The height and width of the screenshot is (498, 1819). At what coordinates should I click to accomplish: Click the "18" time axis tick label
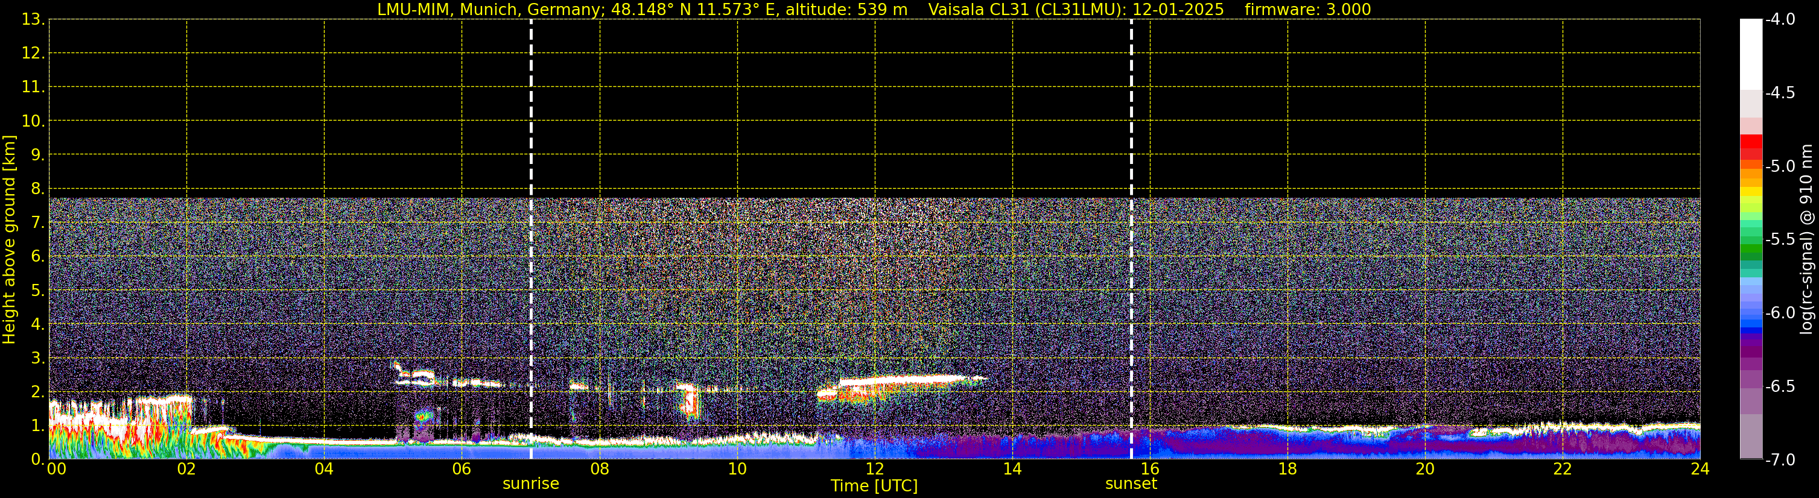1287,469
